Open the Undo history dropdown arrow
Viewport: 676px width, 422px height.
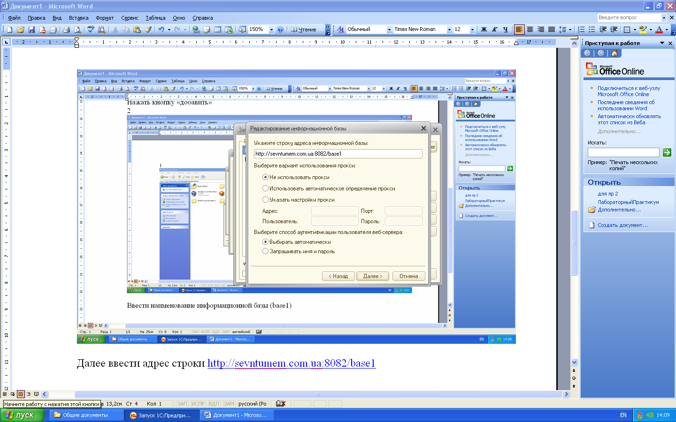[169, 30]
